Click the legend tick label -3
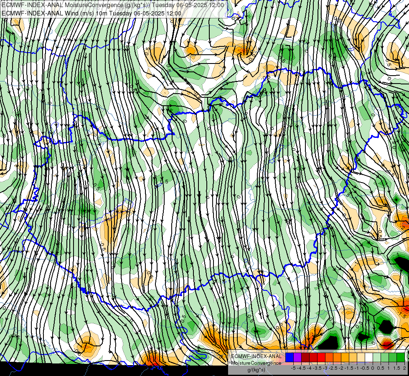 (325, 368)
